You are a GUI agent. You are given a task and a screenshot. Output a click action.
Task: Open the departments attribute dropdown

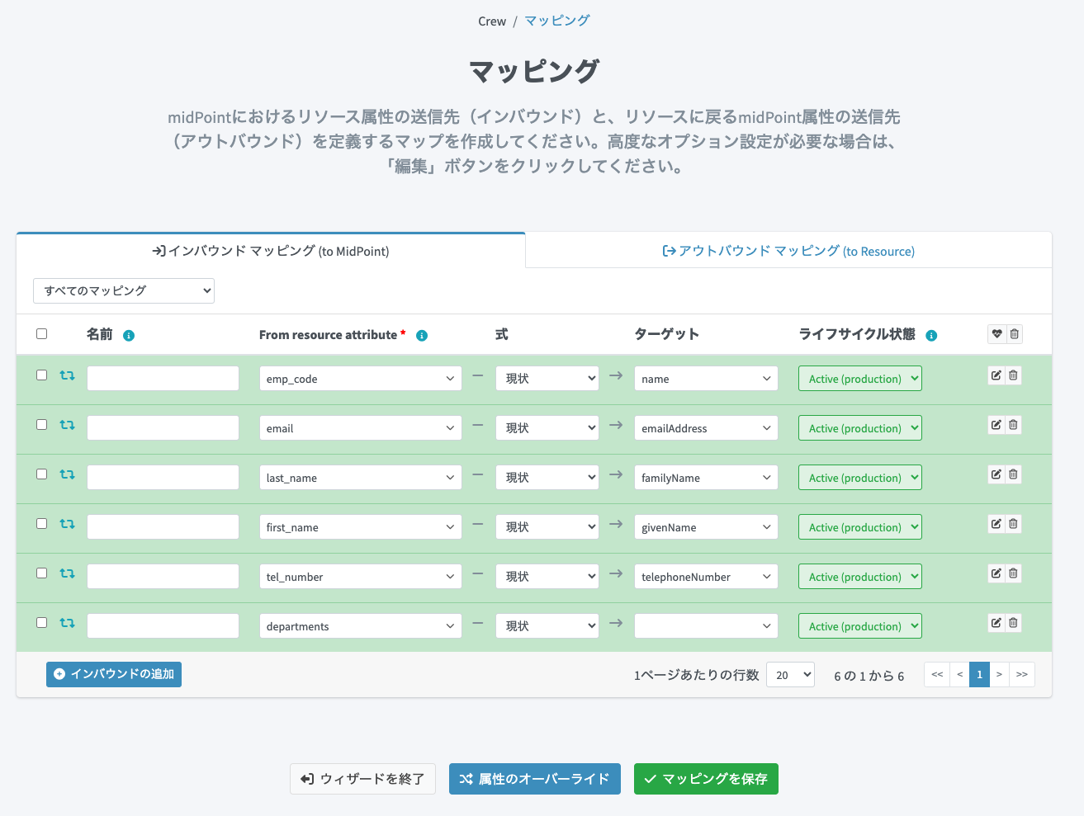click(360, 626)
